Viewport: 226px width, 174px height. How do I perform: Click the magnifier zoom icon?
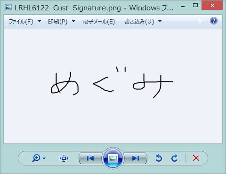tap(36, 158)
